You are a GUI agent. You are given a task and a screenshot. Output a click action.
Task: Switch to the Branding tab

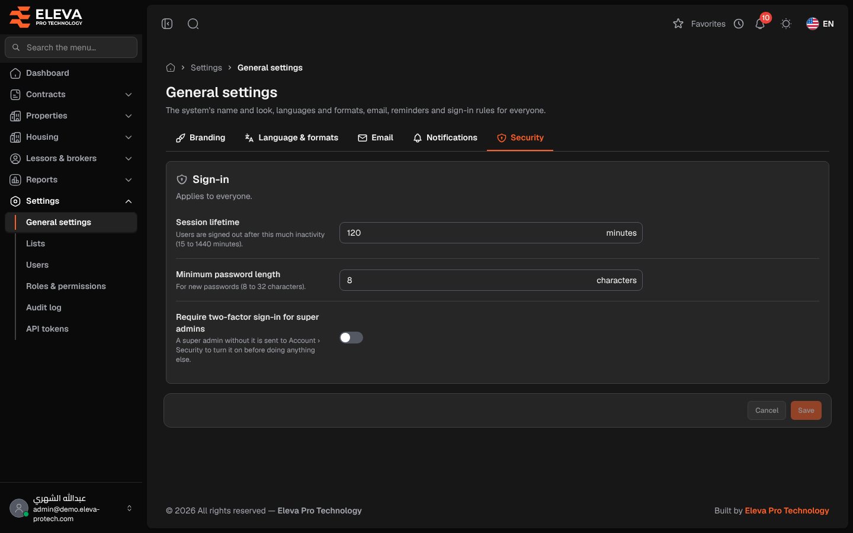point(200,137)
